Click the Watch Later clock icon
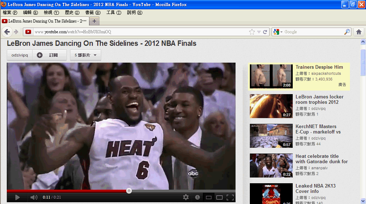Image resolution: width=366 pixels, height=204 pixels. (x=197, y=197)
